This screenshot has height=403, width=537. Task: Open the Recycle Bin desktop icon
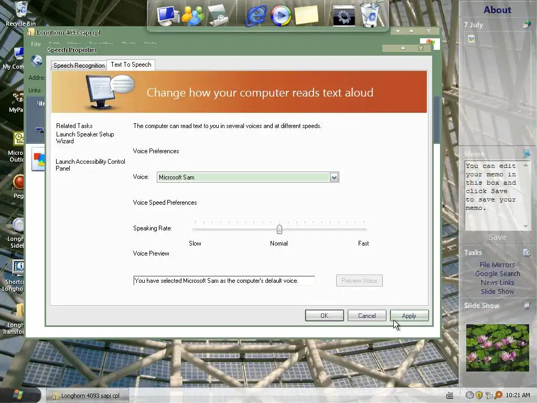coord(20,14)
